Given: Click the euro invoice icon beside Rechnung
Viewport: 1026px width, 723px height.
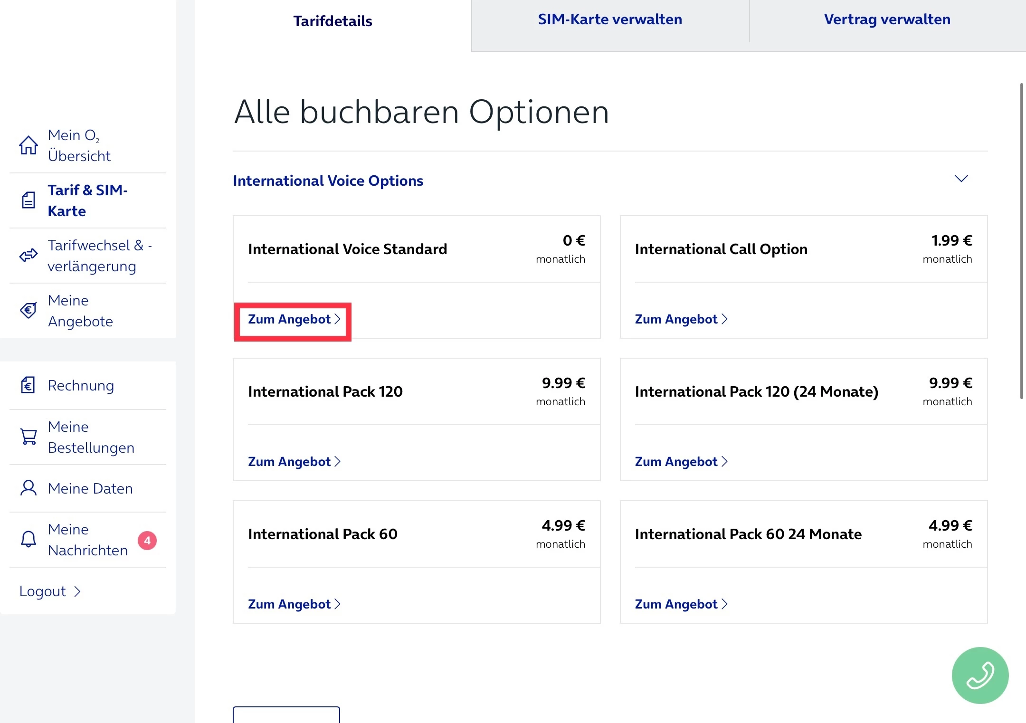Looking at the screenshot, I should click(28, 385).
